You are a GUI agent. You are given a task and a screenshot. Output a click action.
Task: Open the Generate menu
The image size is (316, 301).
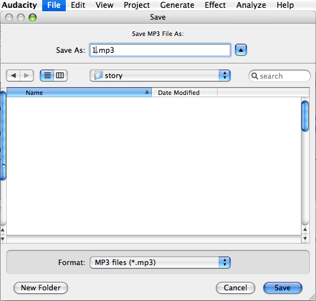pos(177,5)
